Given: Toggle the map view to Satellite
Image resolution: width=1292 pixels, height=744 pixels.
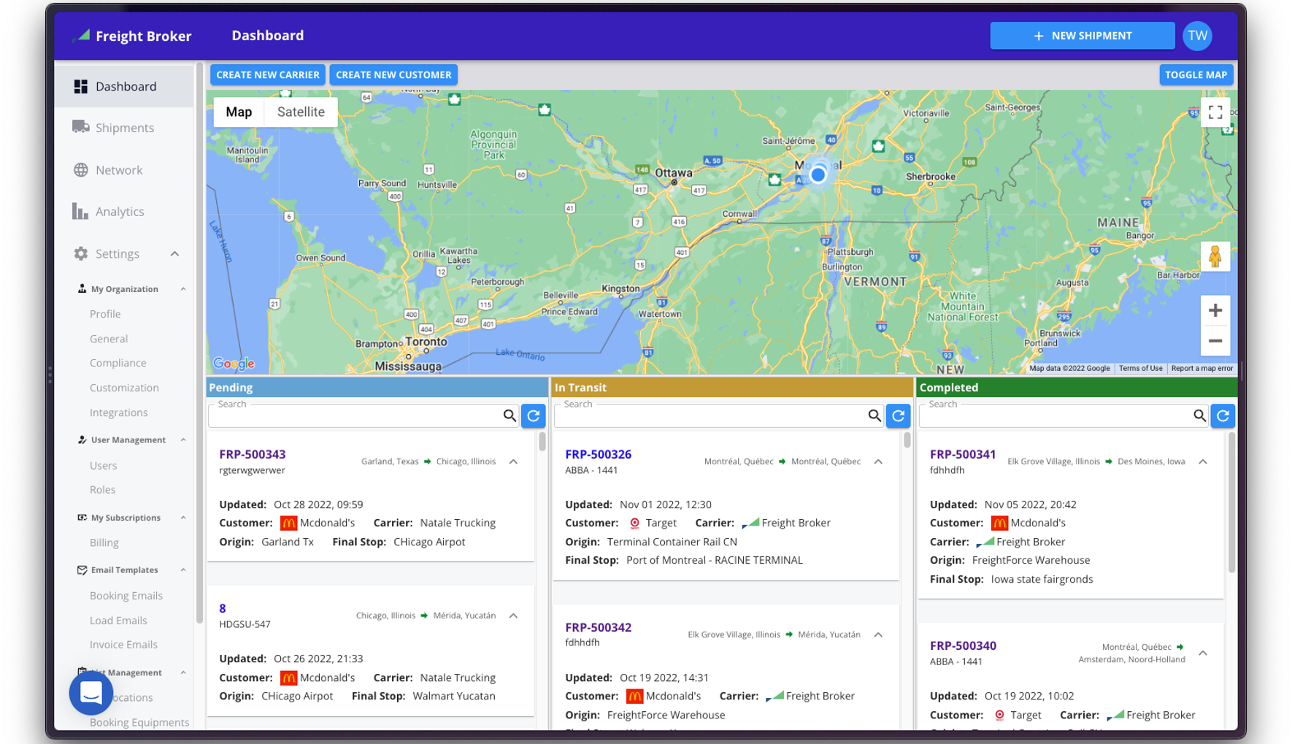Looking at the screenshot, I should tap(301, 112).
